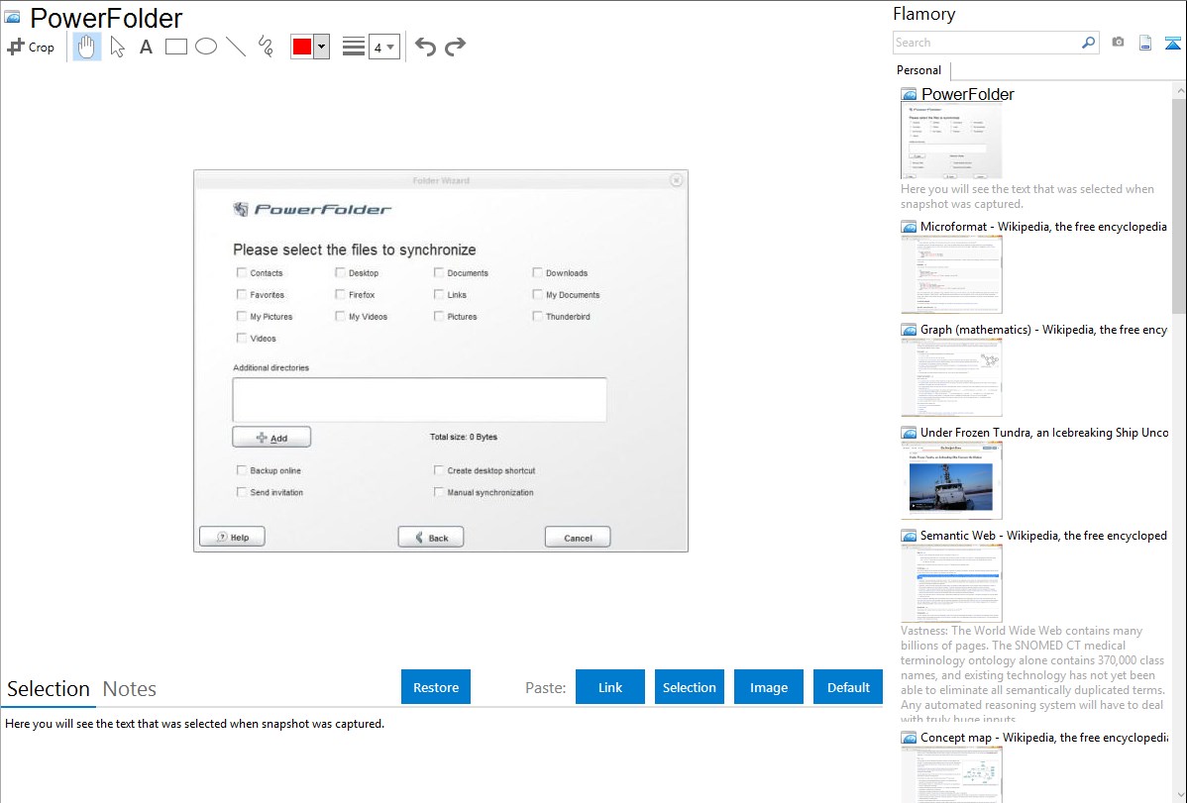
Task: Paste as Link button
Action: (x=610, y=687)
